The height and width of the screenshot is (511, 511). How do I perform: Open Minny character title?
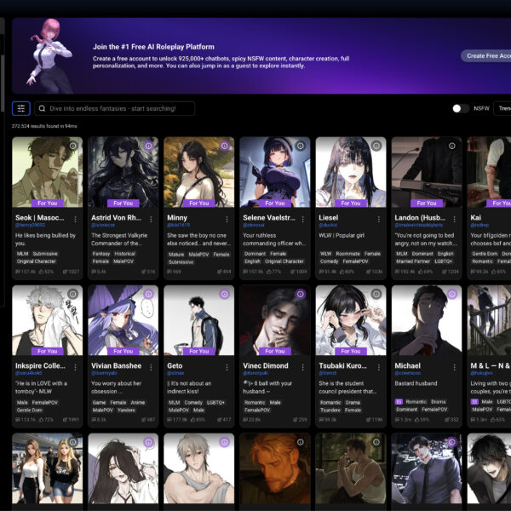click(177, 218)
